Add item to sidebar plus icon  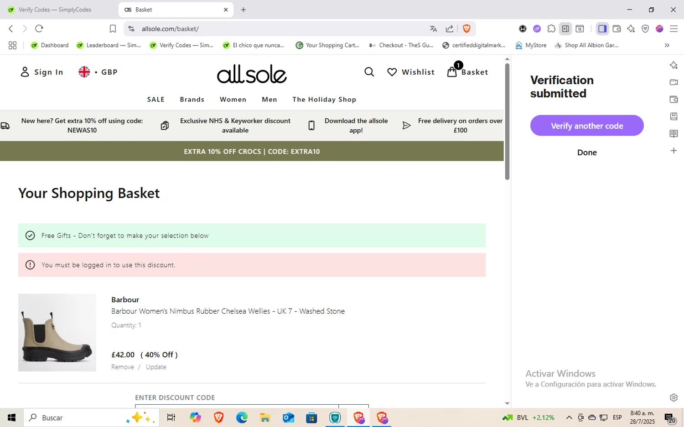tap(674, 151)
